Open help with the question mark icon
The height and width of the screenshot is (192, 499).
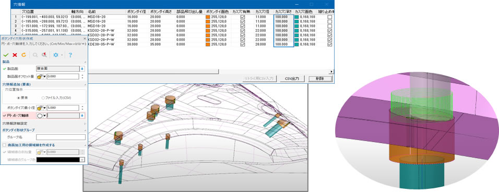70,55
